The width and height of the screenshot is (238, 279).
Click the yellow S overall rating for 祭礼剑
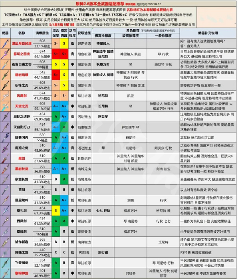point(56,210)
